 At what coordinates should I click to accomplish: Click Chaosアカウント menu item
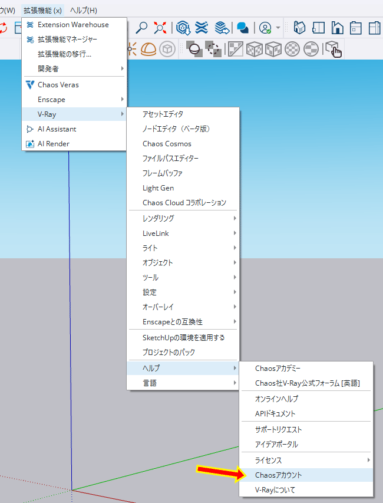click(306, 475)
